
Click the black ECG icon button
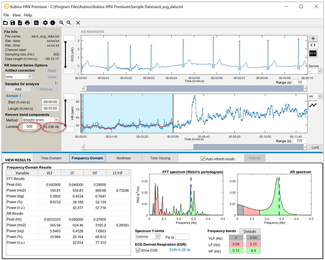click(312, 53)
